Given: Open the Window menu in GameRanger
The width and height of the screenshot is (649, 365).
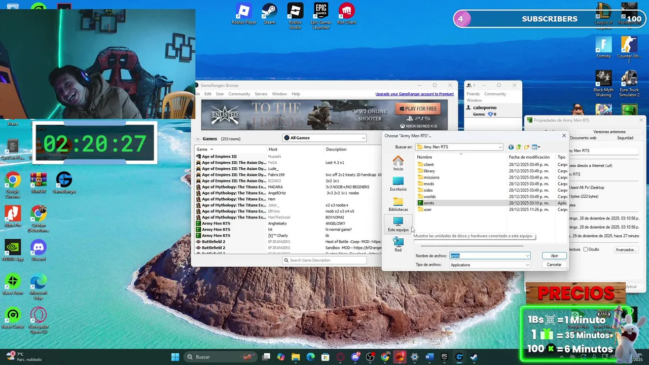Looking at the screenshot, I should click(279, 94).
